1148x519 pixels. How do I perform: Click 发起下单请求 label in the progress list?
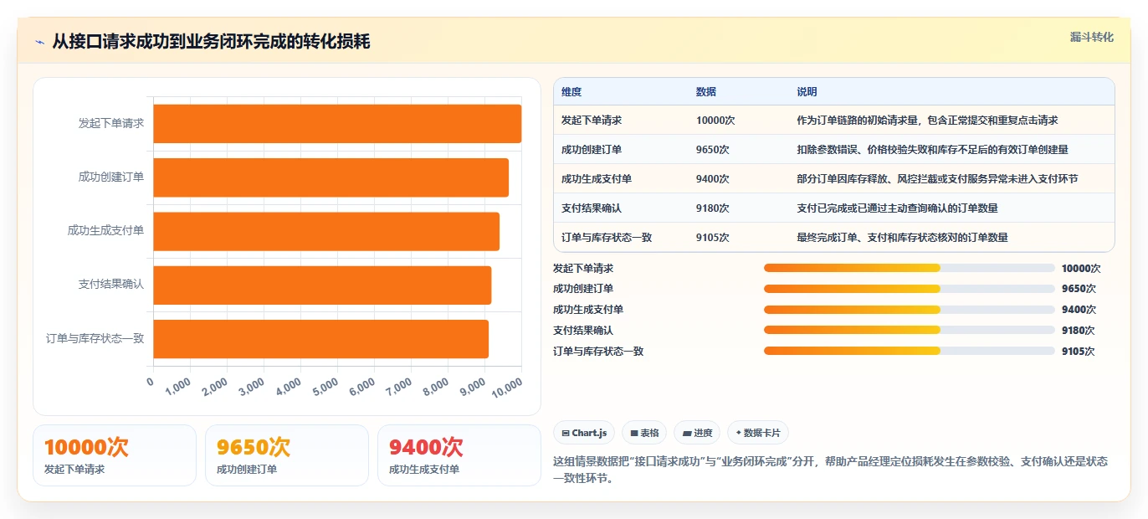[x=583, y=269]
